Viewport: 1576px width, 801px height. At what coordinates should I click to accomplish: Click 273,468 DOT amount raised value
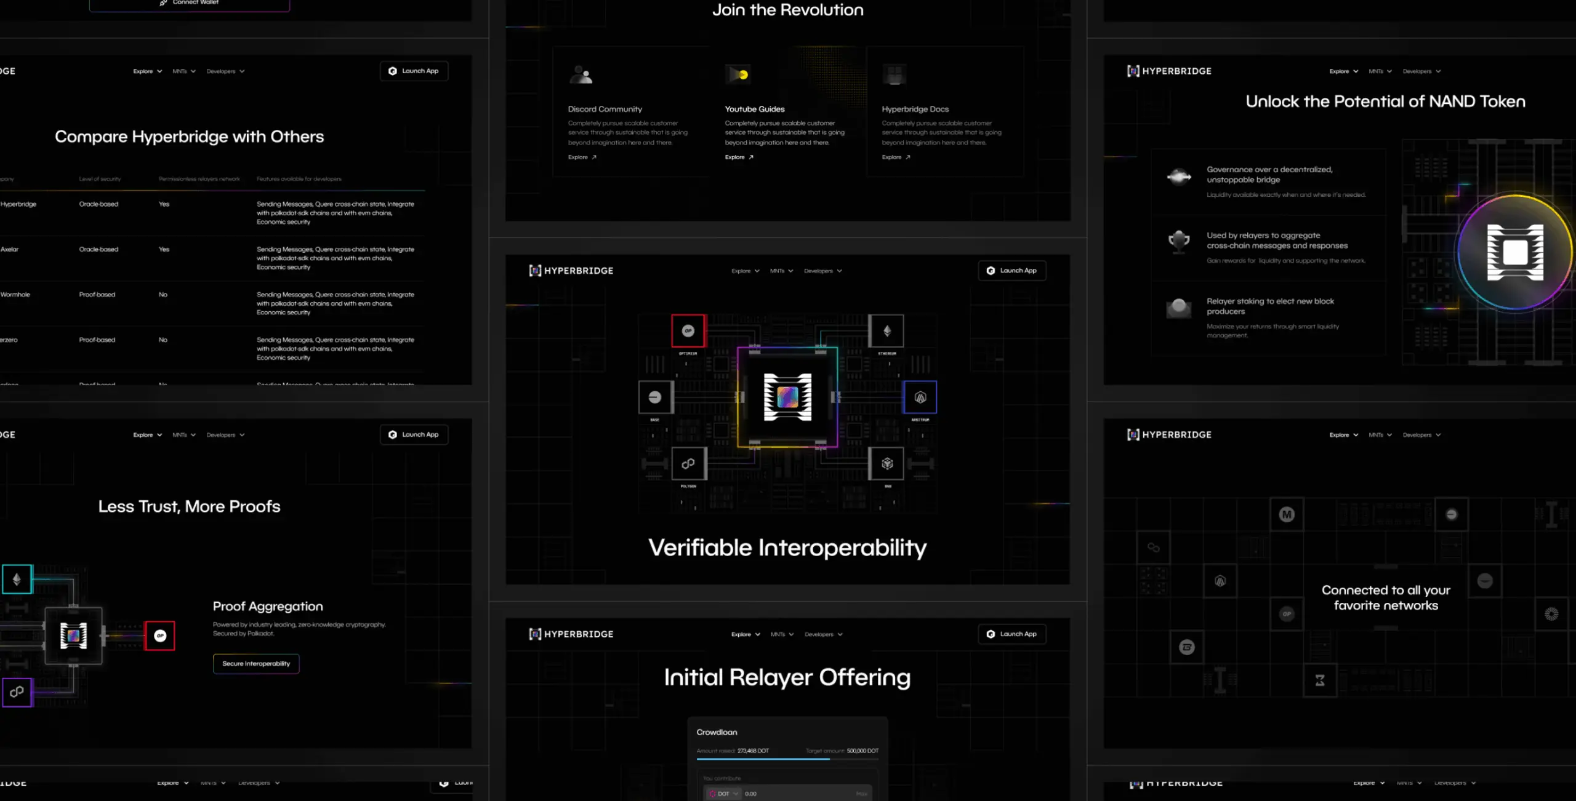pos(753,751)
